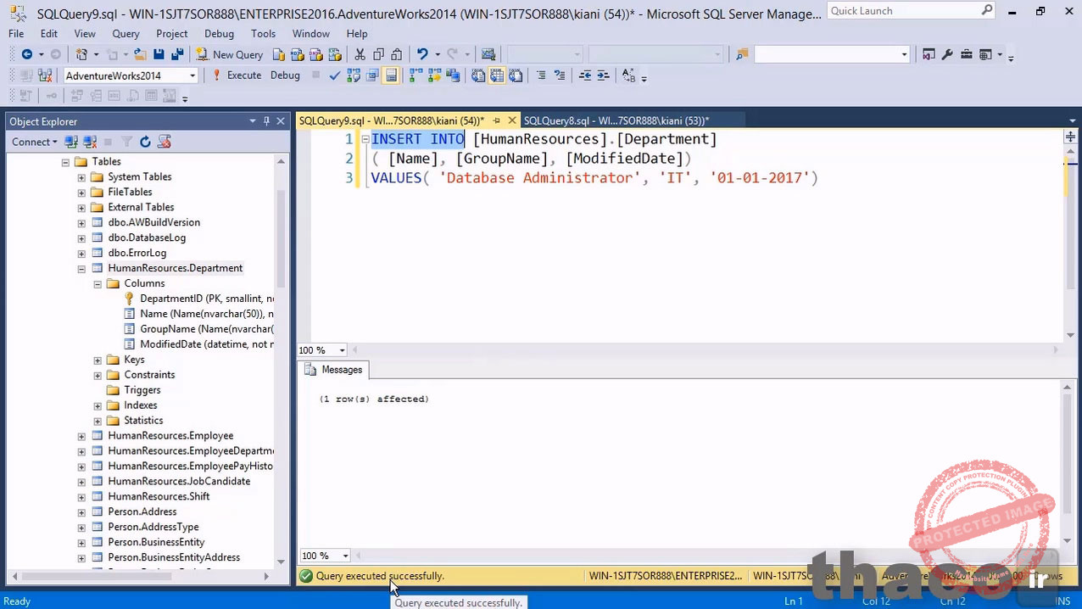Open the Properties wrench icon
1082x609 pixels.
pos(947,54)
